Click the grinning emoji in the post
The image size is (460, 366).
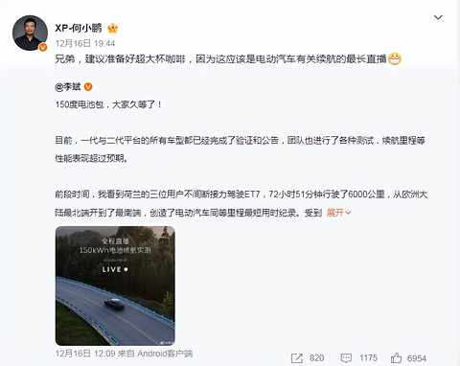pos(395,59)
